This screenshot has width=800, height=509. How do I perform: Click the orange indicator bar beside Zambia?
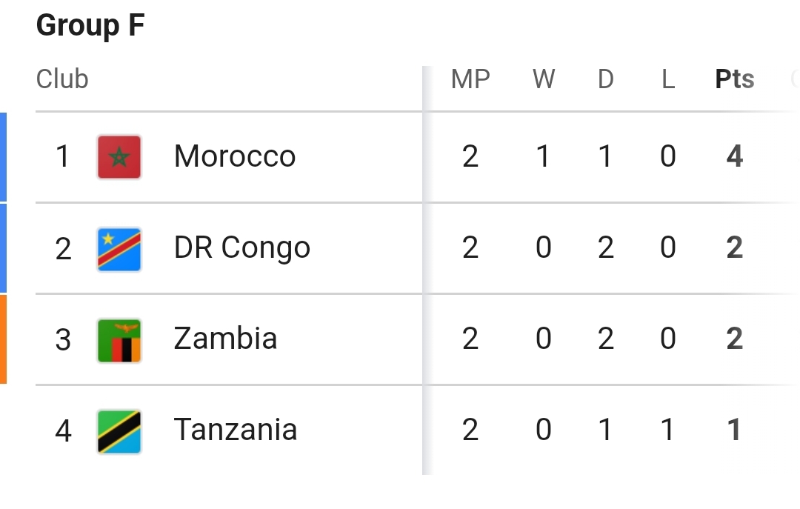(x=3, y=339)
